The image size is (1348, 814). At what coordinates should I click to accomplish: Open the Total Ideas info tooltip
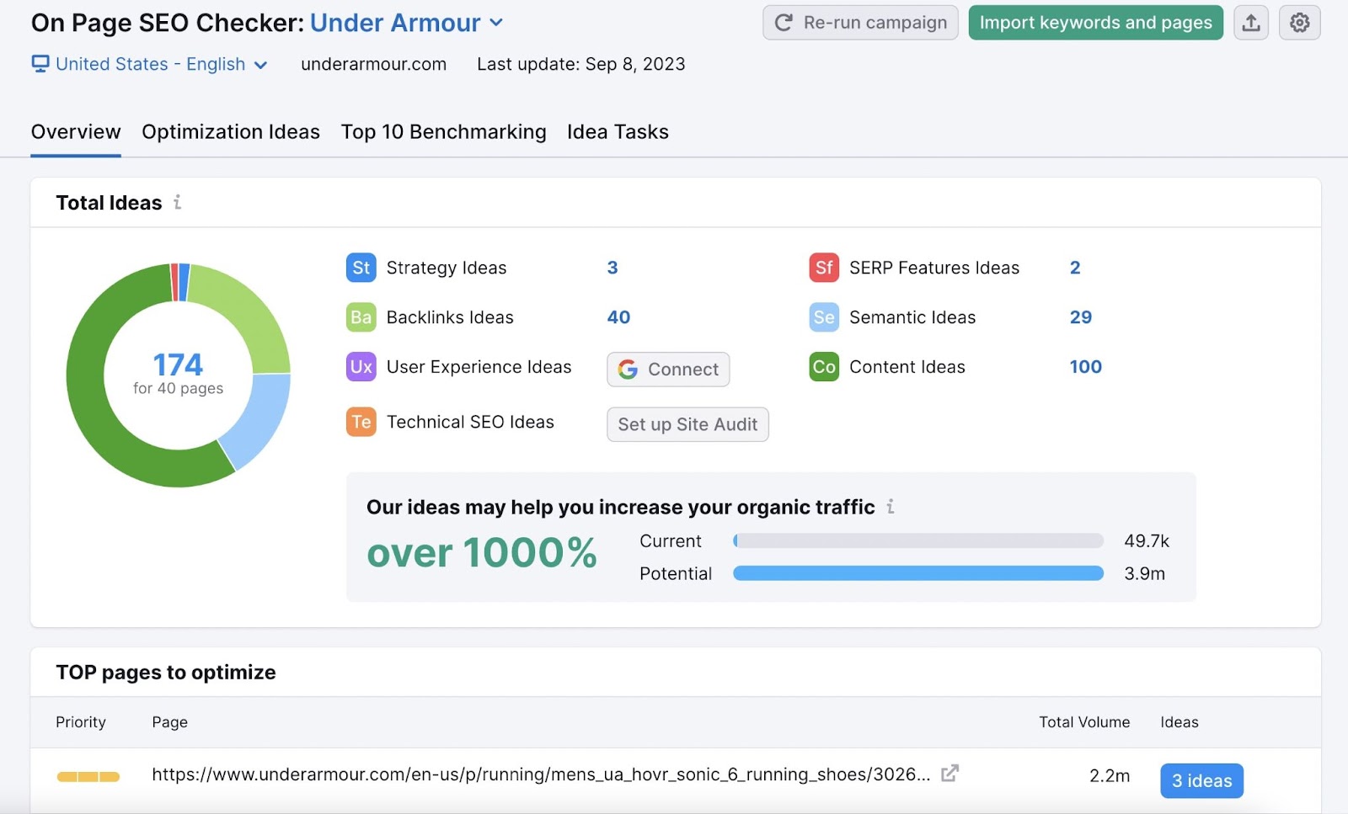[x=177, y=202]
